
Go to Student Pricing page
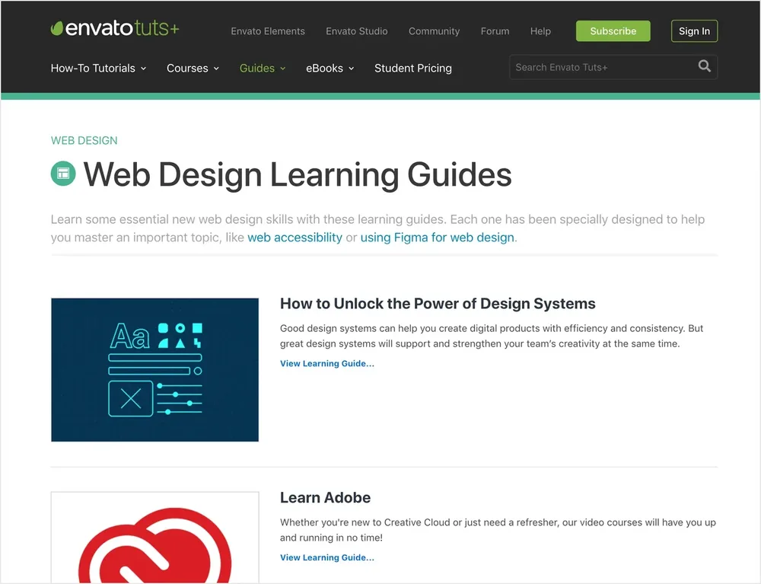pos(413,68)
